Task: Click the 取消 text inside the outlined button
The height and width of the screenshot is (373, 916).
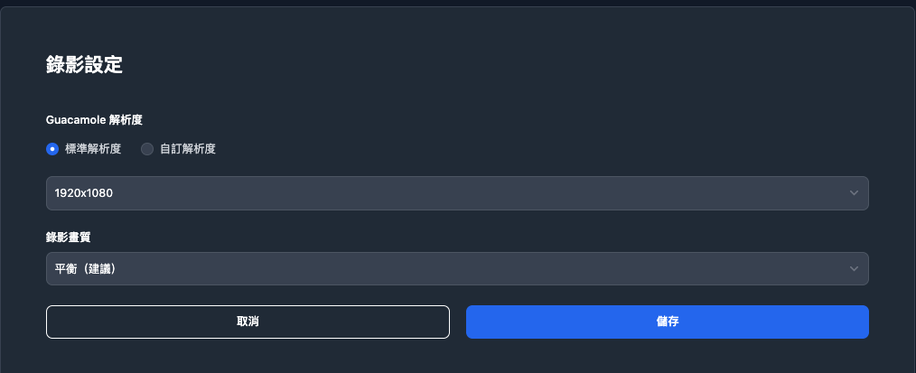Action: [248, 322]
